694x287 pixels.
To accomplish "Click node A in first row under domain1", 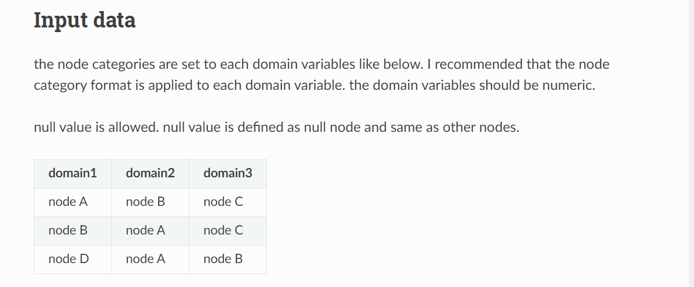I will pos(68,202).
